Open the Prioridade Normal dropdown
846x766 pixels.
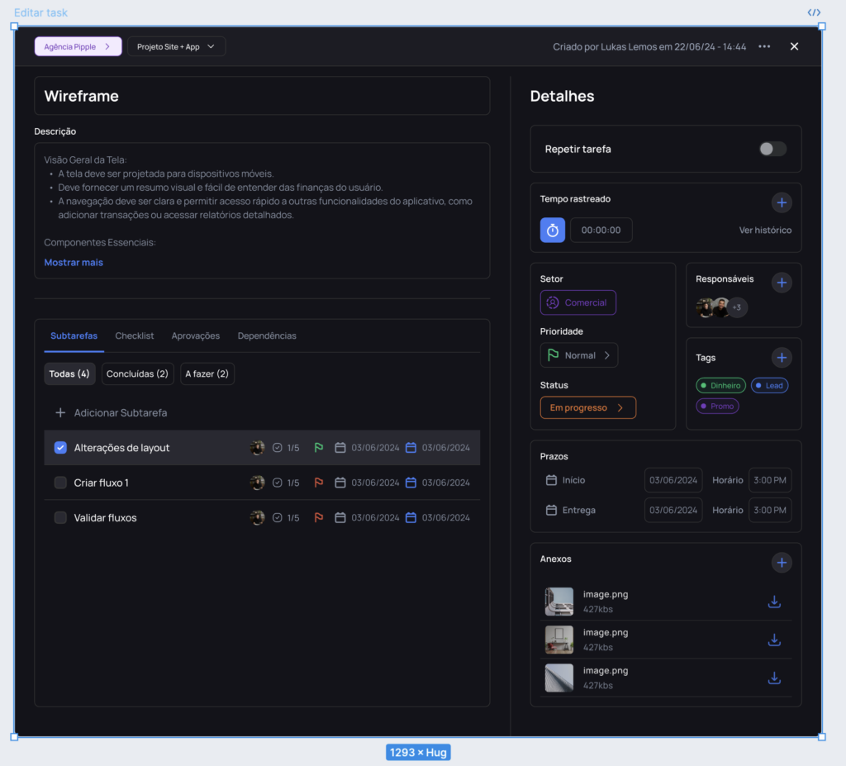[x=578, y=354]
